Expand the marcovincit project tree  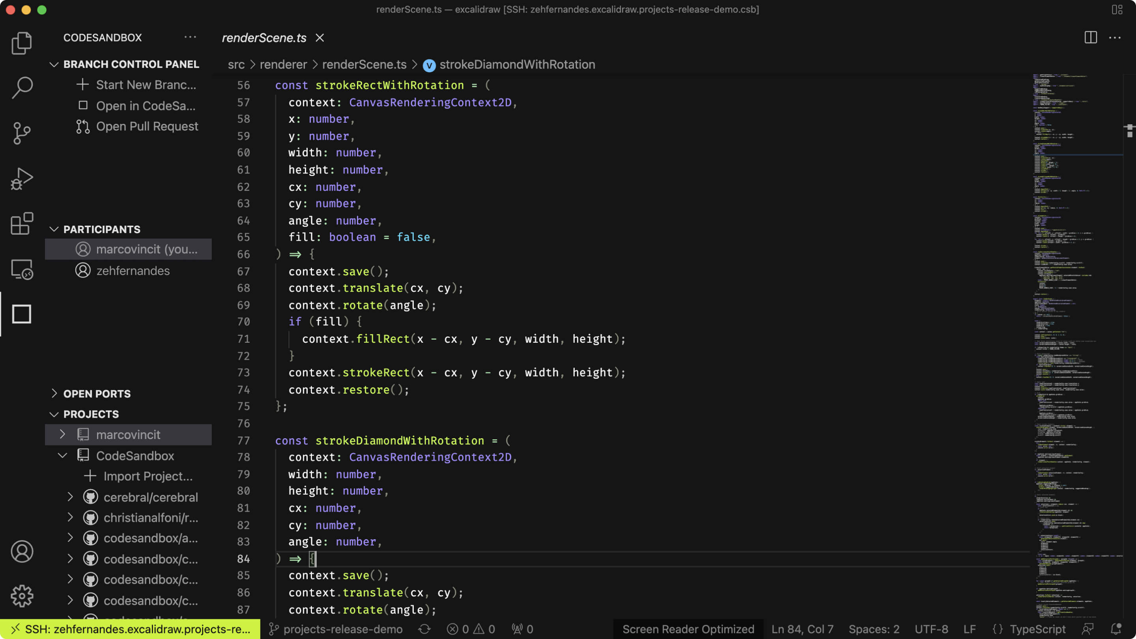pos(62,434)
